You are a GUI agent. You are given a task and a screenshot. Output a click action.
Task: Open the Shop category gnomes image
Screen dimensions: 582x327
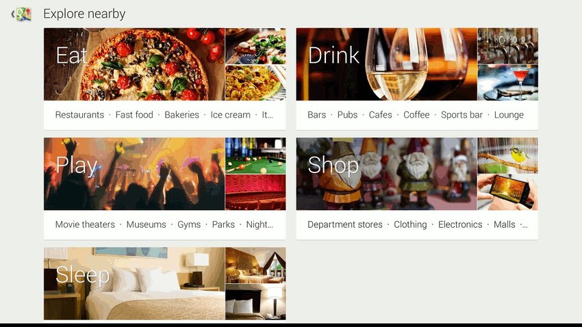(386, 174)
